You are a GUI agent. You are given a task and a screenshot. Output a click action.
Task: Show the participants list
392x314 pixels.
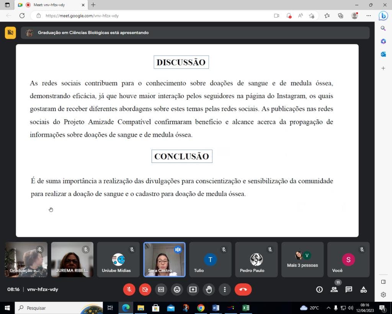pos(334,289)
